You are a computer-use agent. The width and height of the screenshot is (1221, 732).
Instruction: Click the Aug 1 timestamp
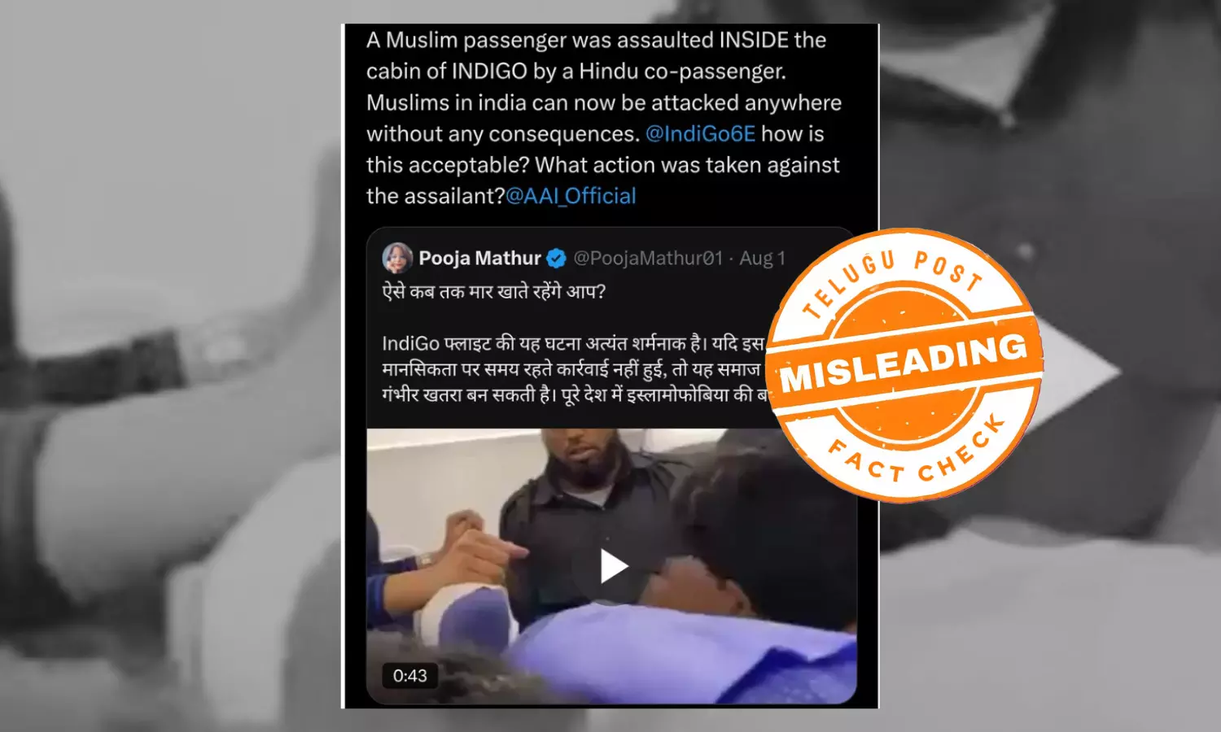pyautogui.click(x=762, y=259)
